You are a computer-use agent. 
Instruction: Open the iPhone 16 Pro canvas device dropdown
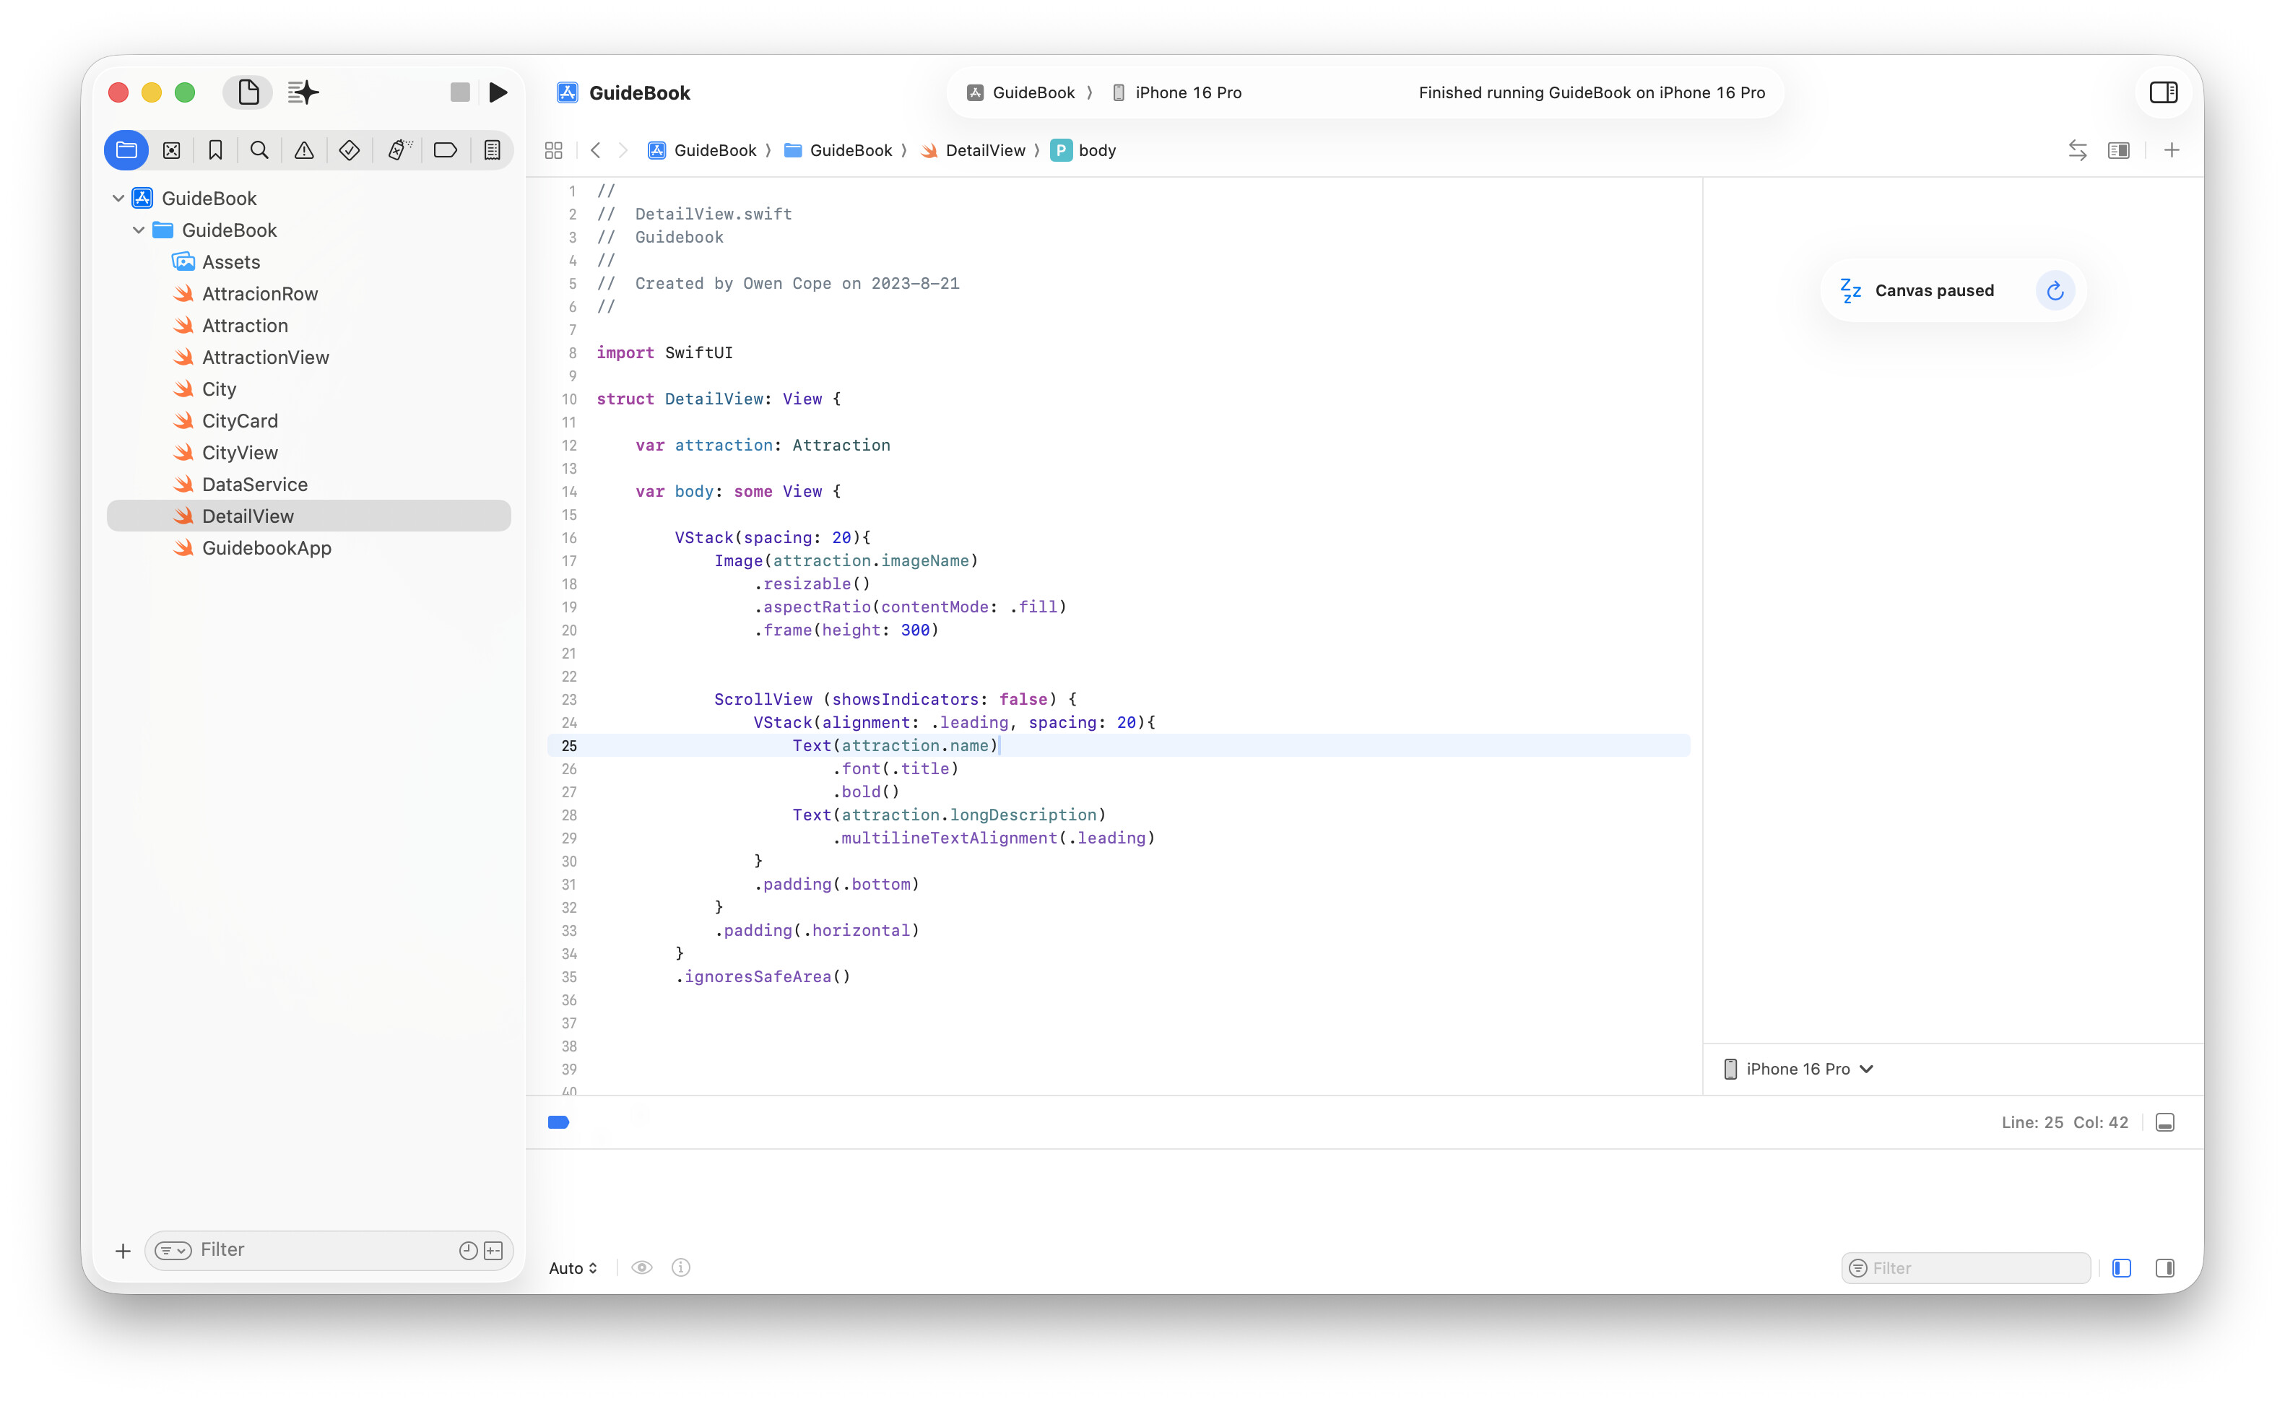[1798, 1069]
